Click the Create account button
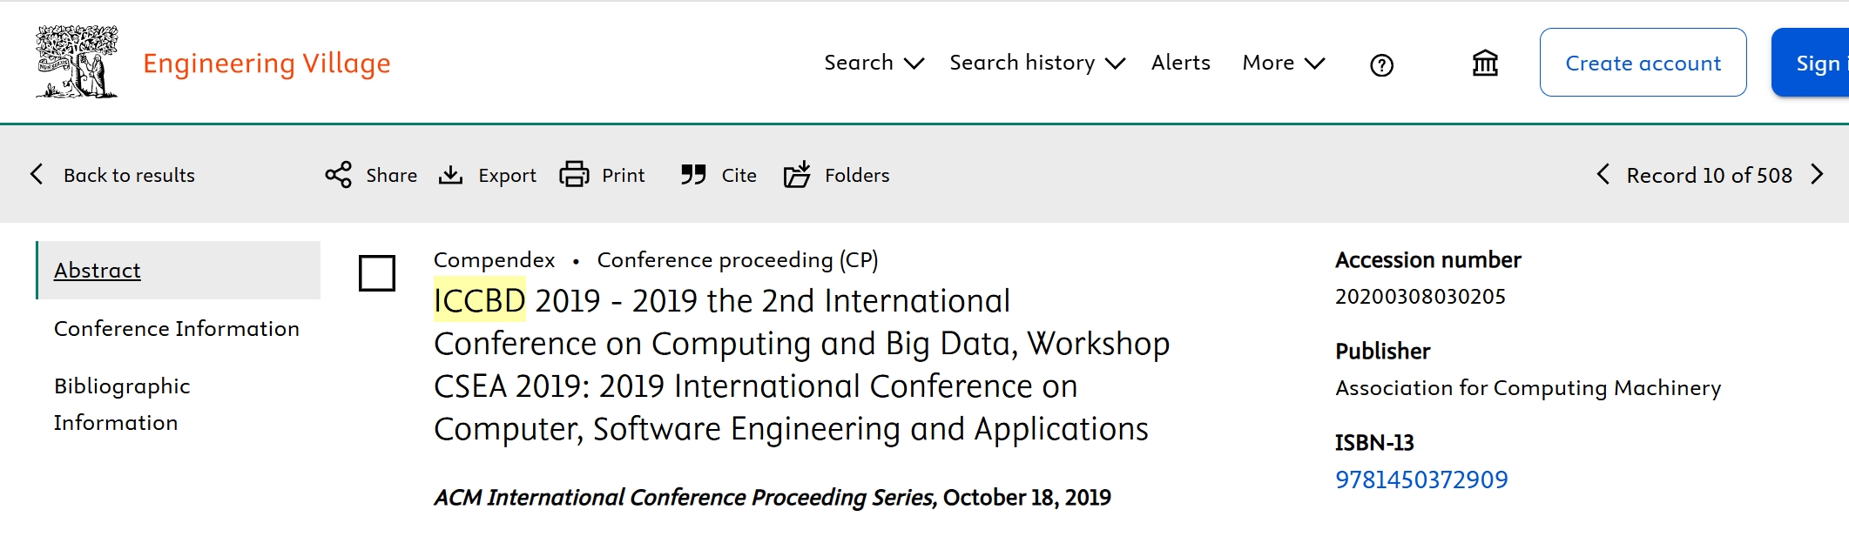 point(1643,63)
